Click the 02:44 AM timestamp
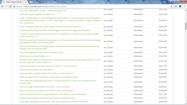187x105 pixels. 163,47
